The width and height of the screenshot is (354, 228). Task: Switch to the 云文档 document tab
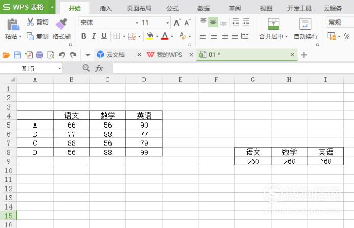116,55
